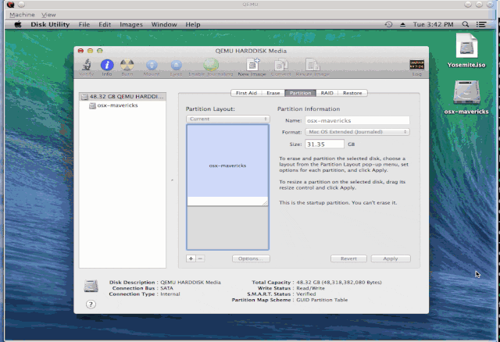
Task: Click the Apply button
Action: pyautogui.click(x=391, y=258)
